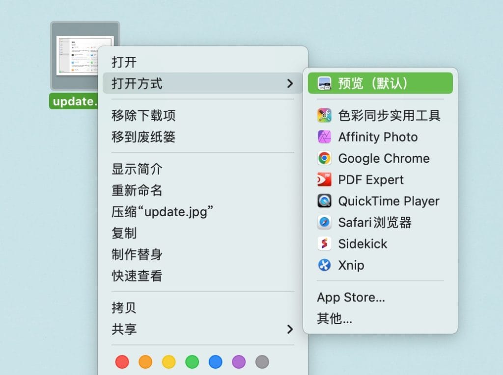Image resolution: width=503 pixels, height=375 pixels.
Task: Open with Safari浏览器 label
Action: point(375,223)
